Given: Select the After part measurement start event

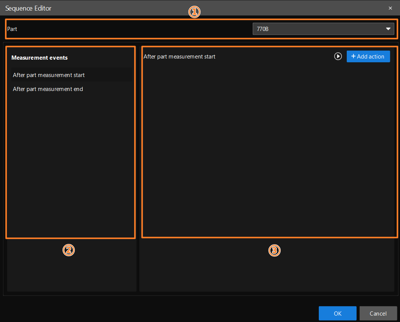Looking at the screenshot, I should pyautogui.click(x=48, y=75).
